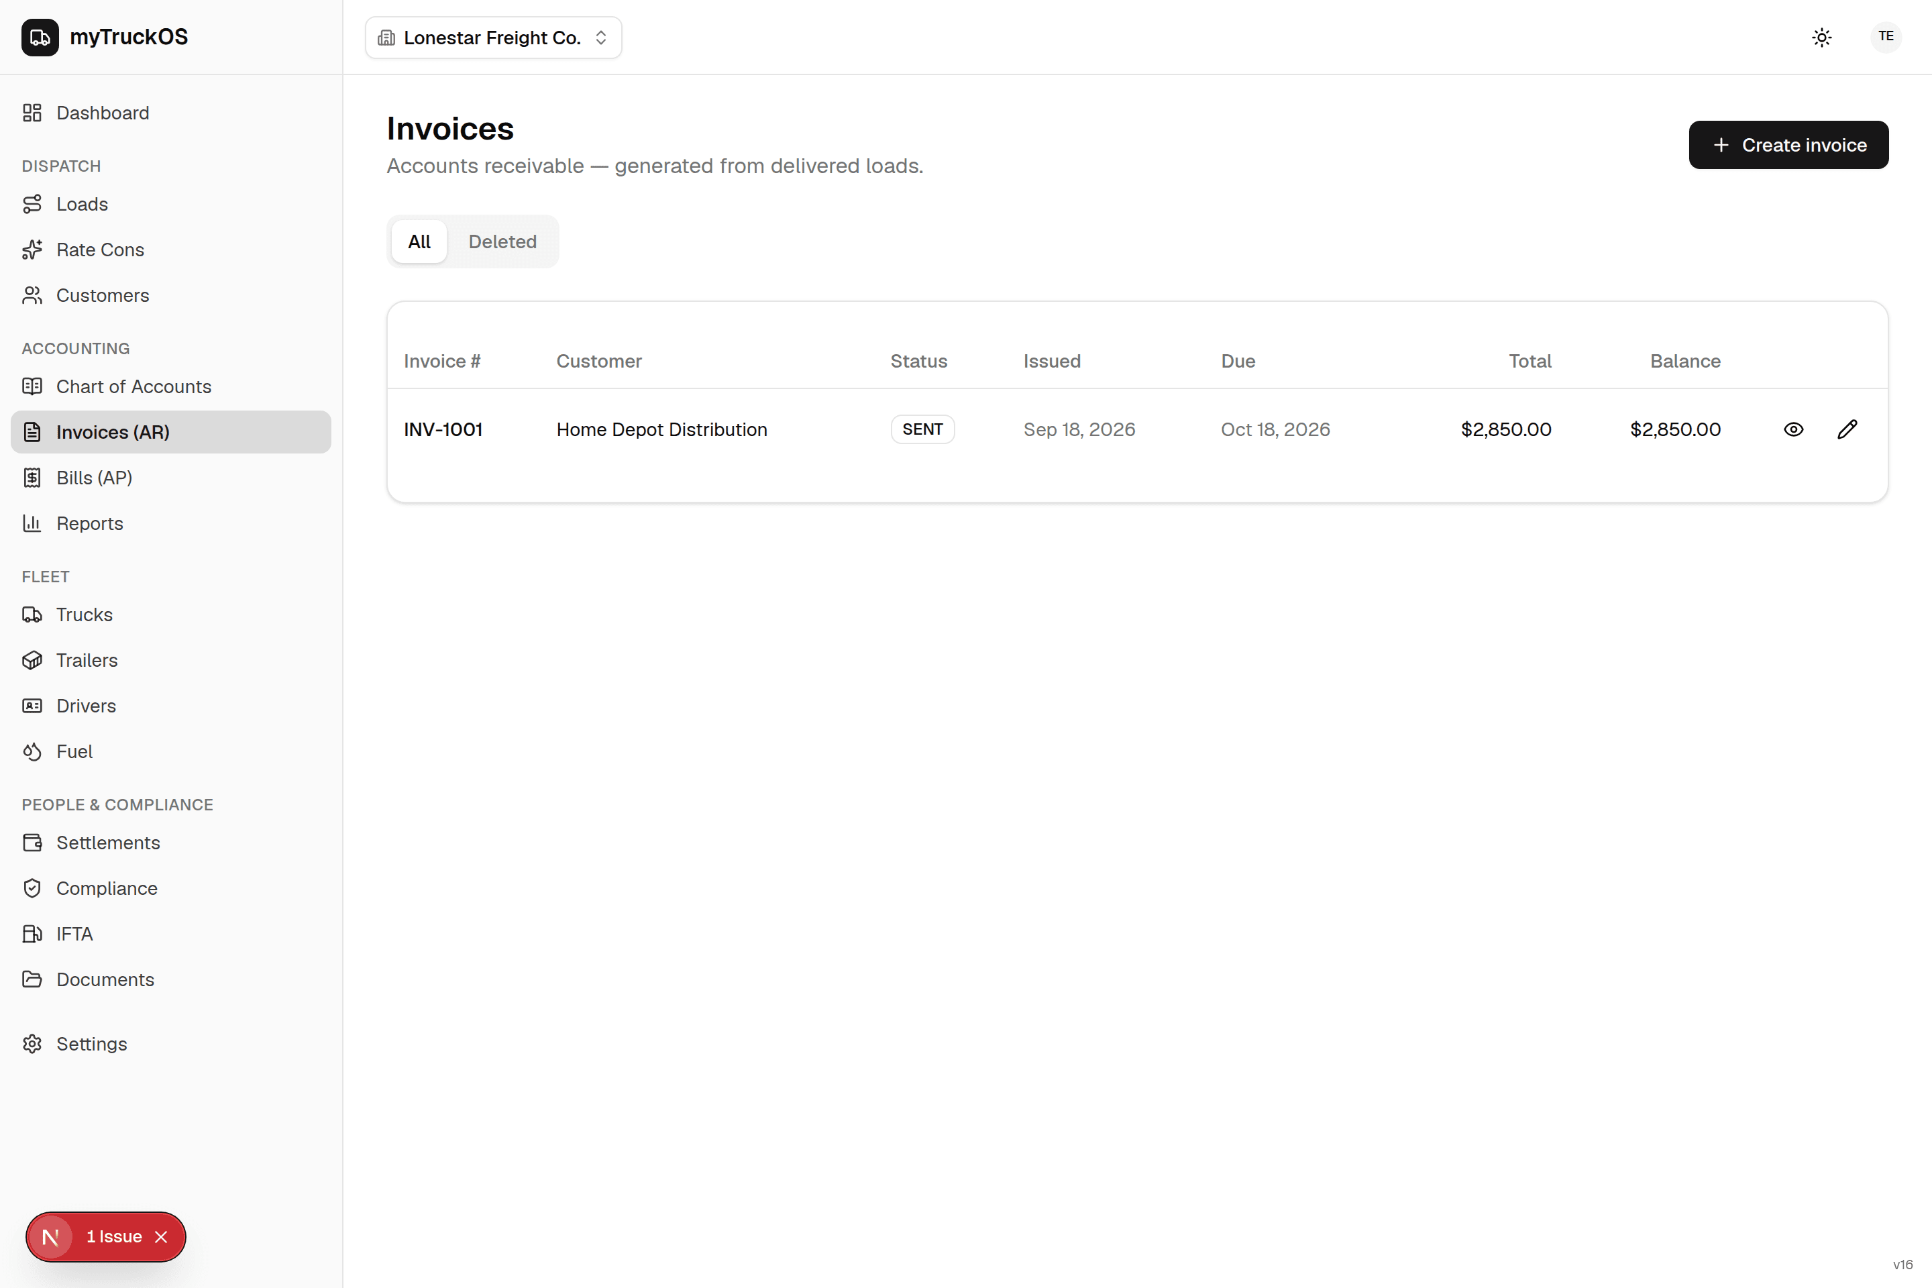Open the Compliance page link
1932x1288 pixels.
(171, 888)
